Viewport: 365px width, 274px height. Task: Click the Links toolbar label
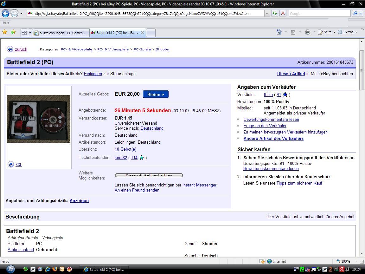point(5,23)
